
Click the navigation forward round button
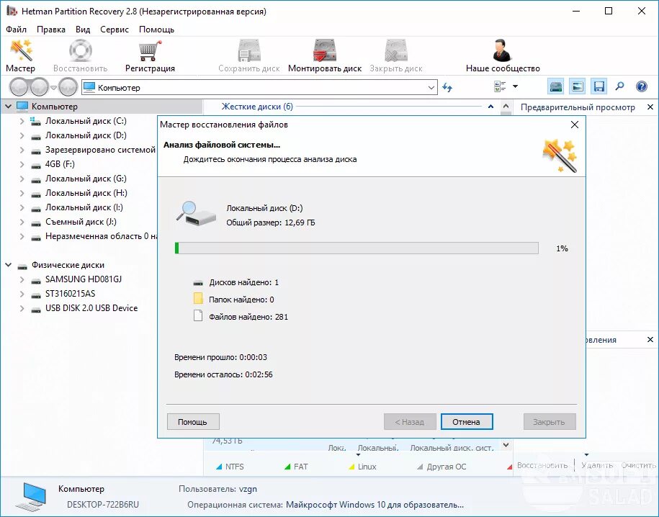[39, 87]
